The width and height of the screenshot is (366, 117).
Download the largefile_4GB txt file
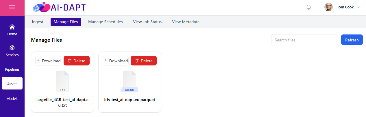[x=48, y=61]
